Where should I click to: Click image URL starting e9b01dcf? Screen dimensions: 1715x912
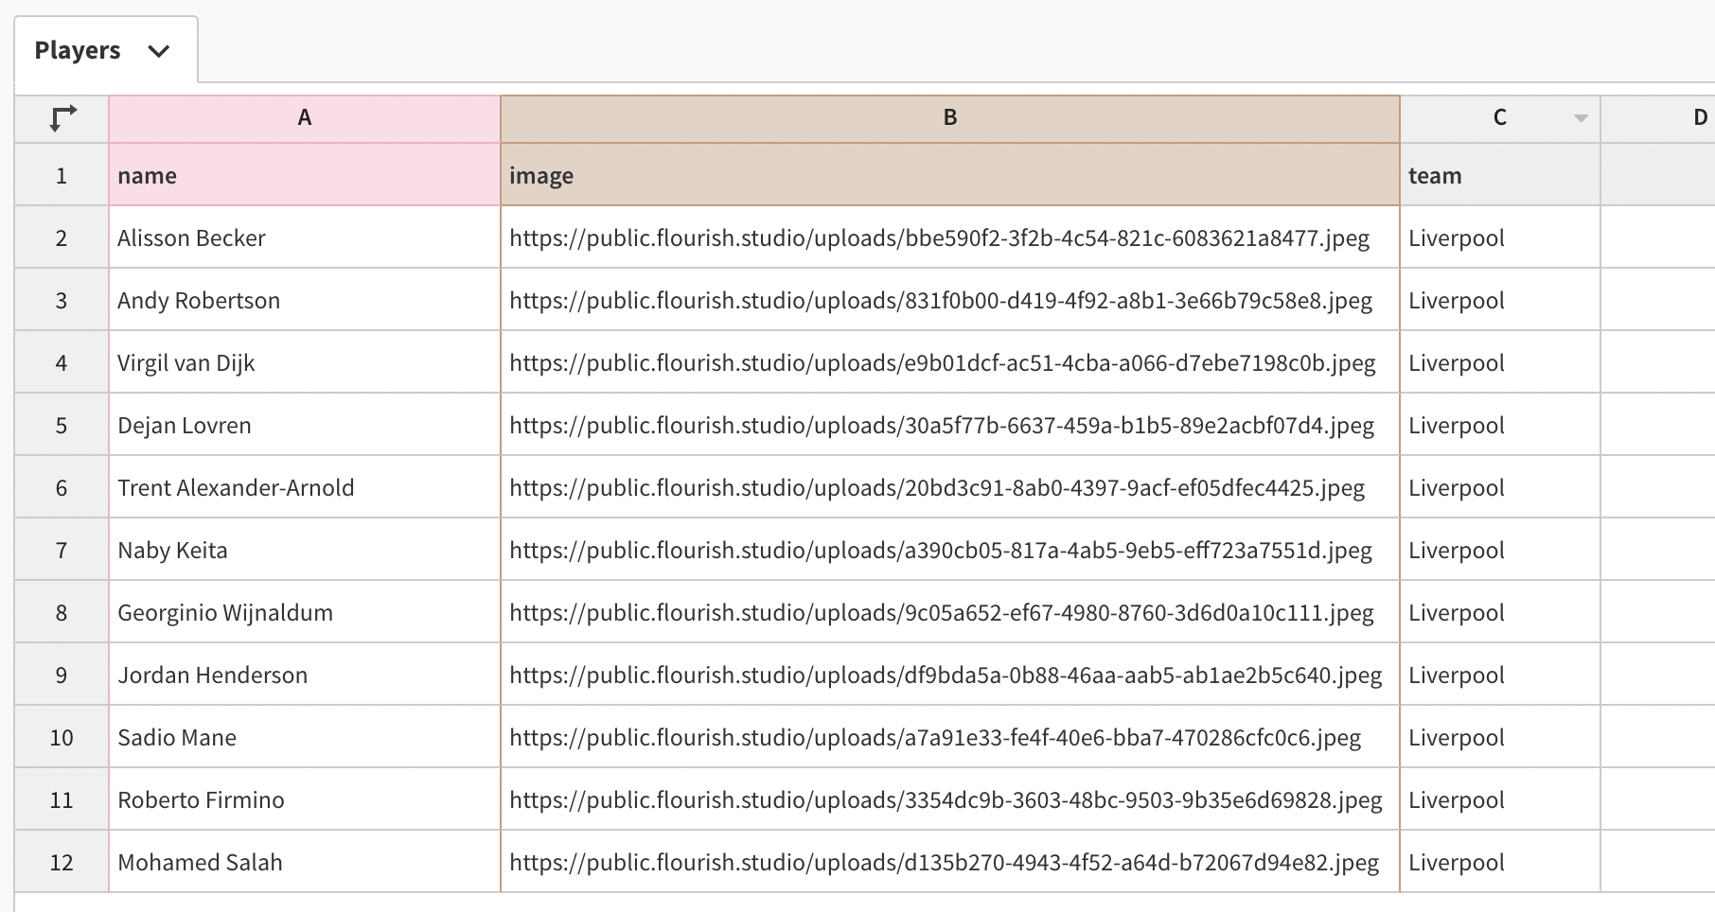pos(950,362)
